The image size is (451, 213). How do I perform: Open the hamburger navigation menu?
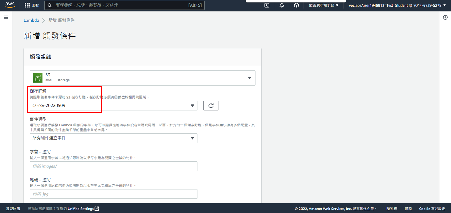pyautogui.click(x=6, y=17)
